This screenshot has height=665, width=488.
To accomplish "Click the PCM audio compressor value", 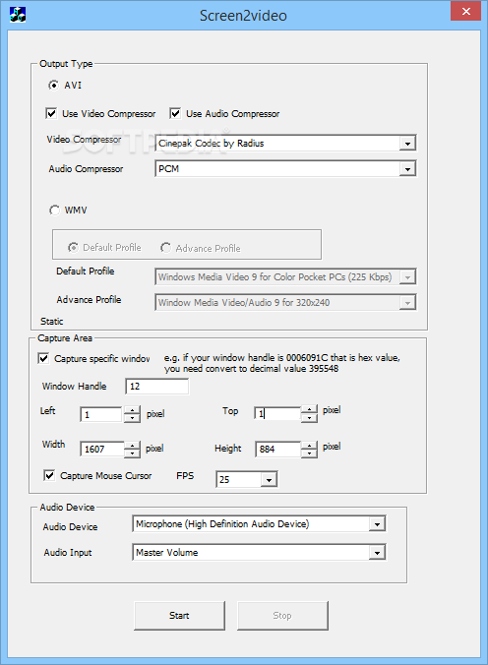I will [x=168, y=169].
